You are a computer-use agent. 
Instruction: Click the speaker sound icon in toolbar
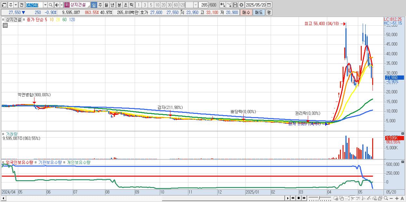pos(57,5)
